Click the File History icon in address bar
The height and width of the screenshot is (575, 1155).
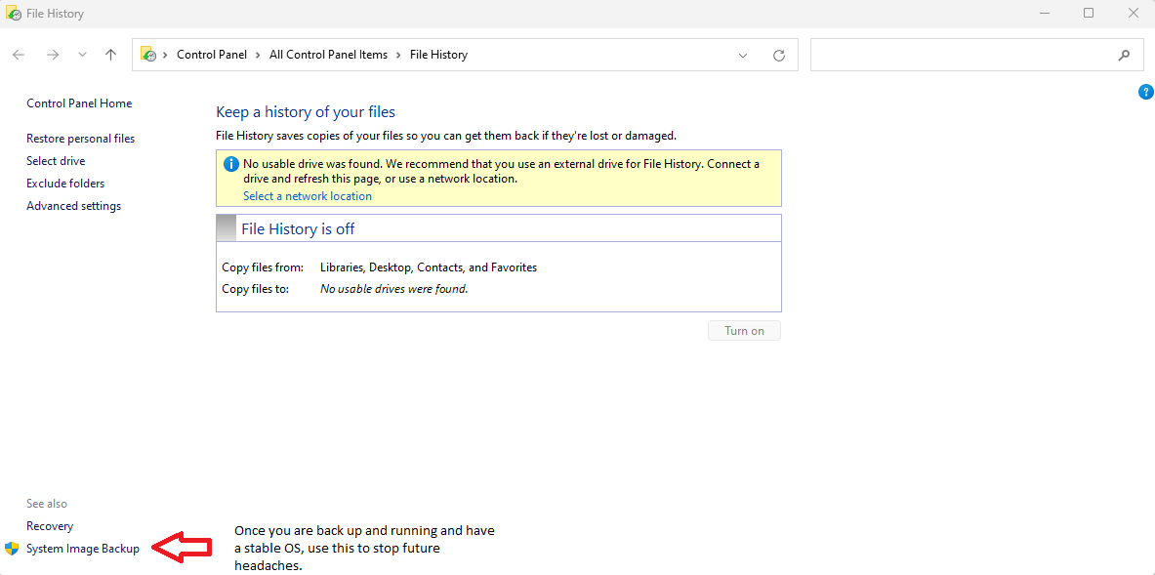(x=148, y=55)
